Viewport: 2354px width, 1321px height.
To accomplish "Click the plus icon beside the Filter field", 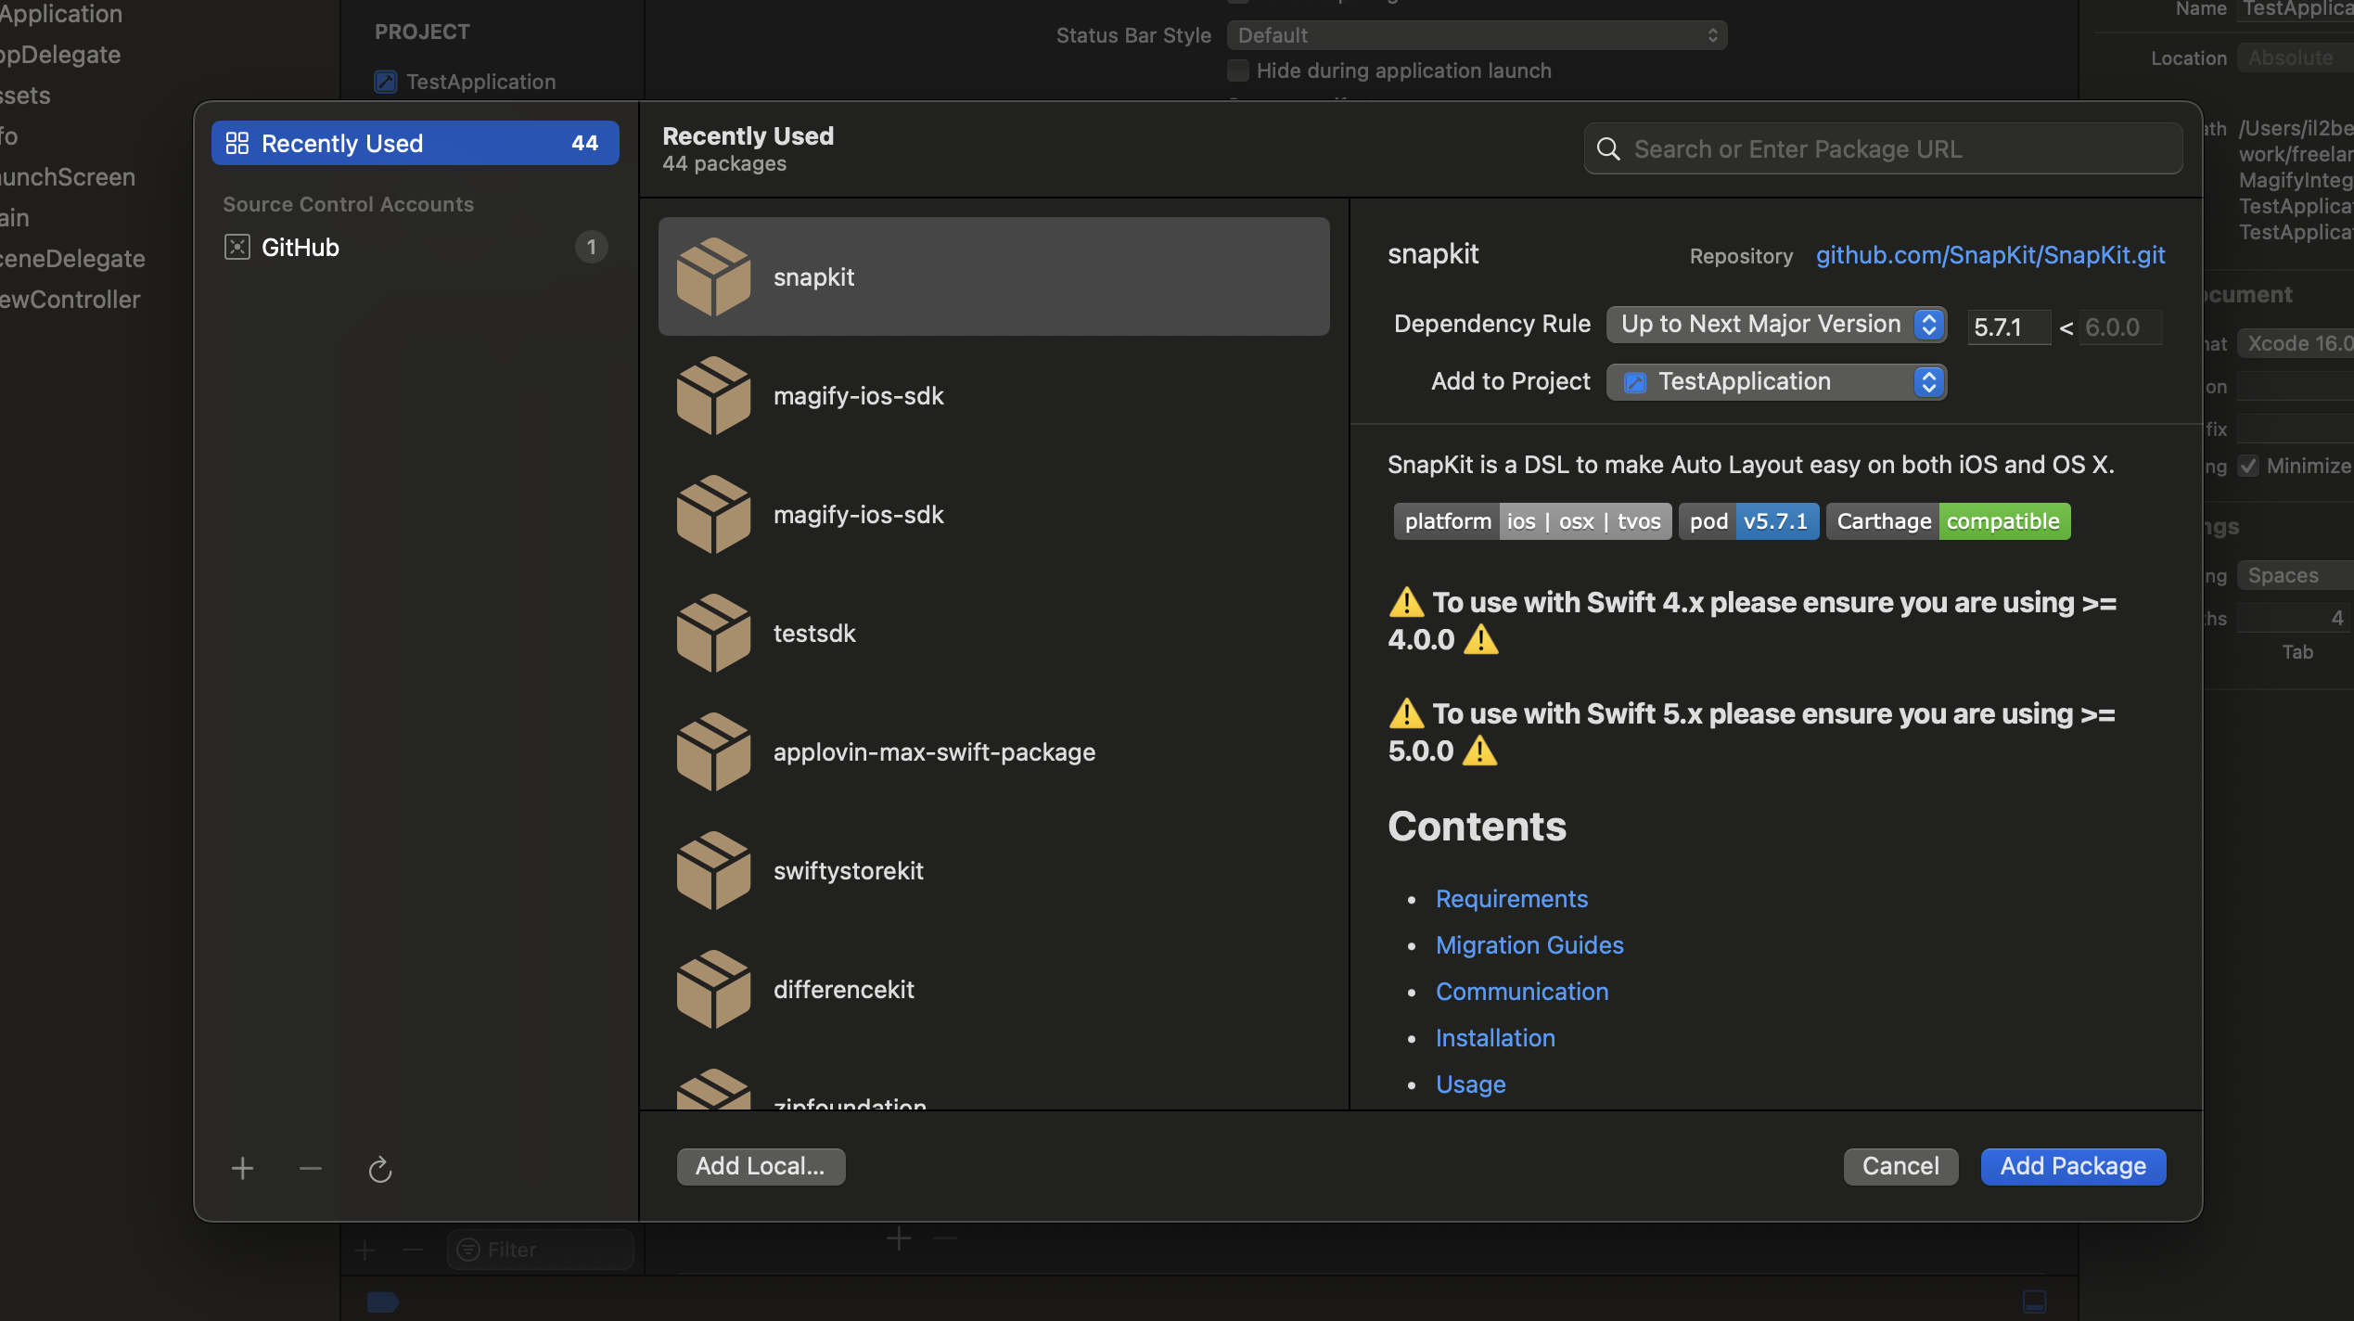I will point(365,1250).
